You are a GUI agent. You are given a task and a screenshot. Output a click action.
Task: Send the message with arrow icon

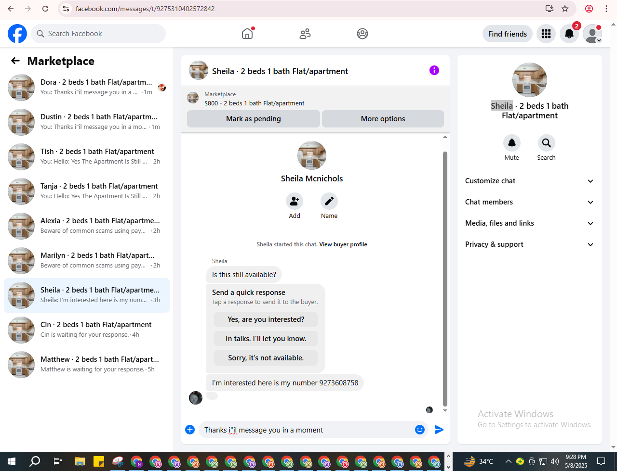pyautogui.click(x=439, y=430)
